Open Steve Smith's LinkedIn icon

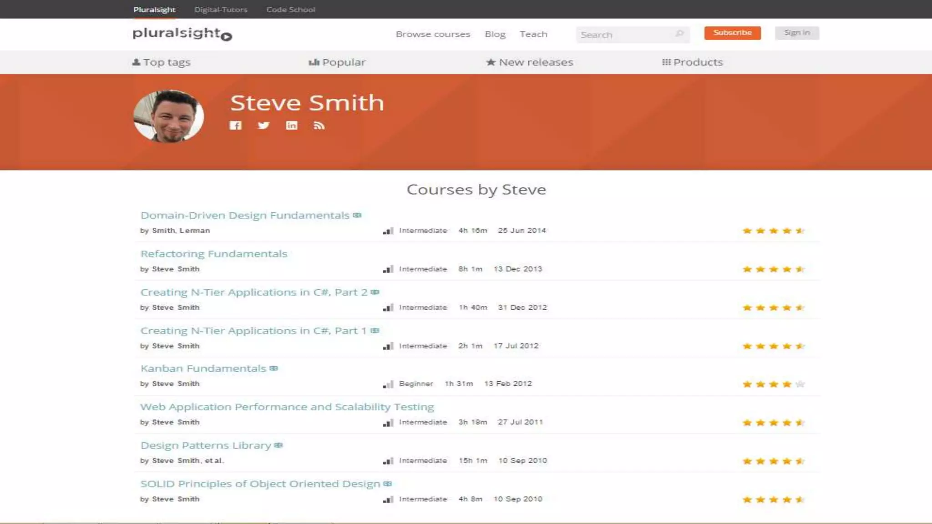point(291,126)
